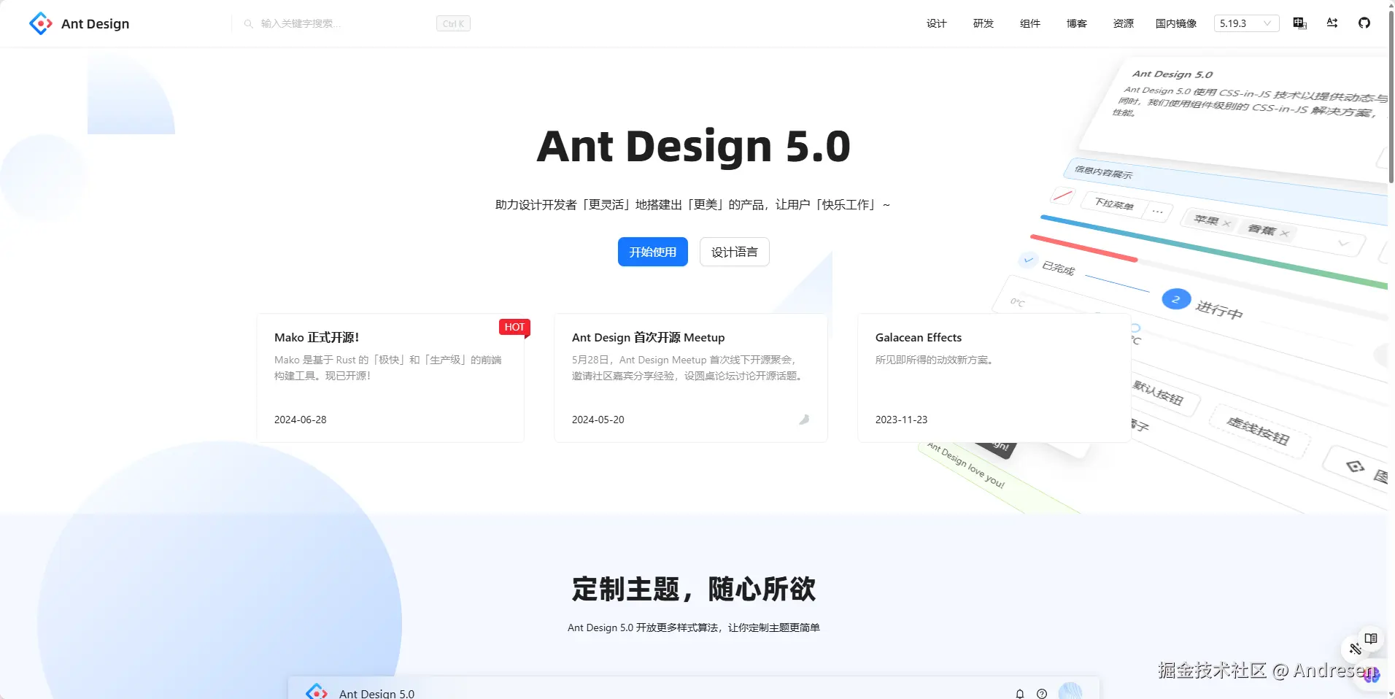This screenshot has height=699, width=1395.
Task: Open the 国内镜像 menu item
Action: tap(1175, 23)
